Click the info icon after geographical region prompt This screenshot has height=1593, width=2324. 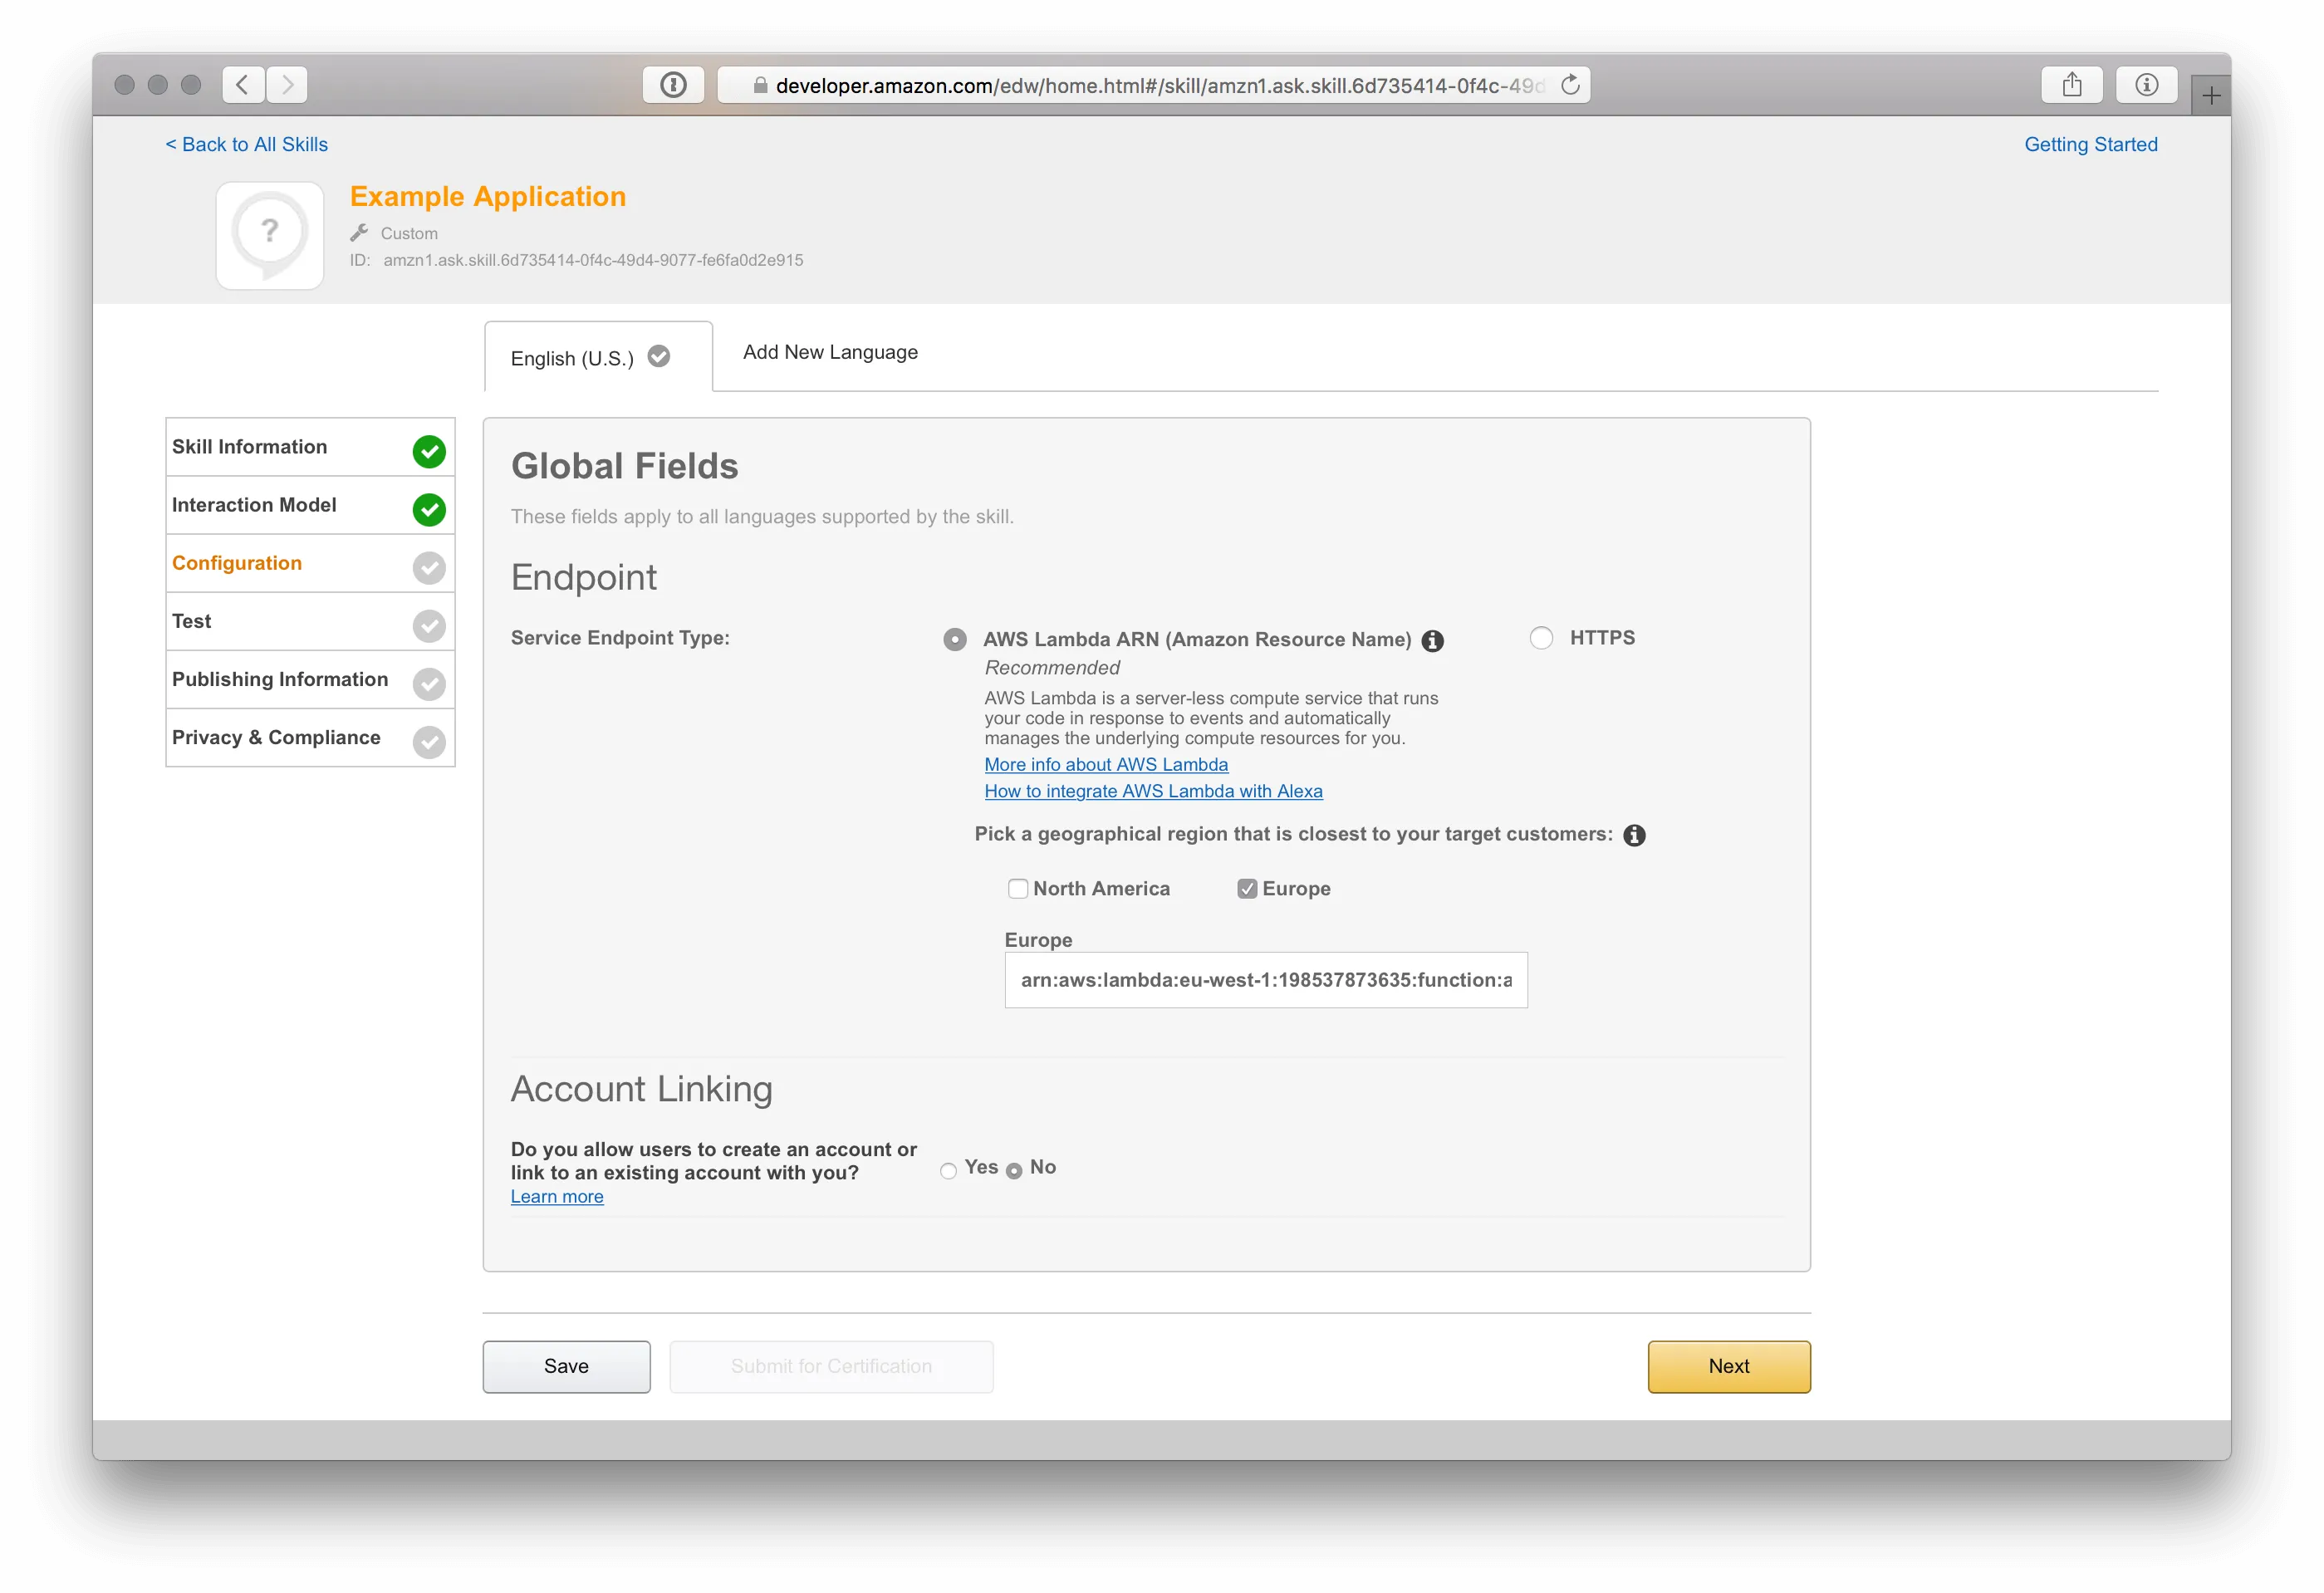pyautogui.click(x=1635, y=835)
